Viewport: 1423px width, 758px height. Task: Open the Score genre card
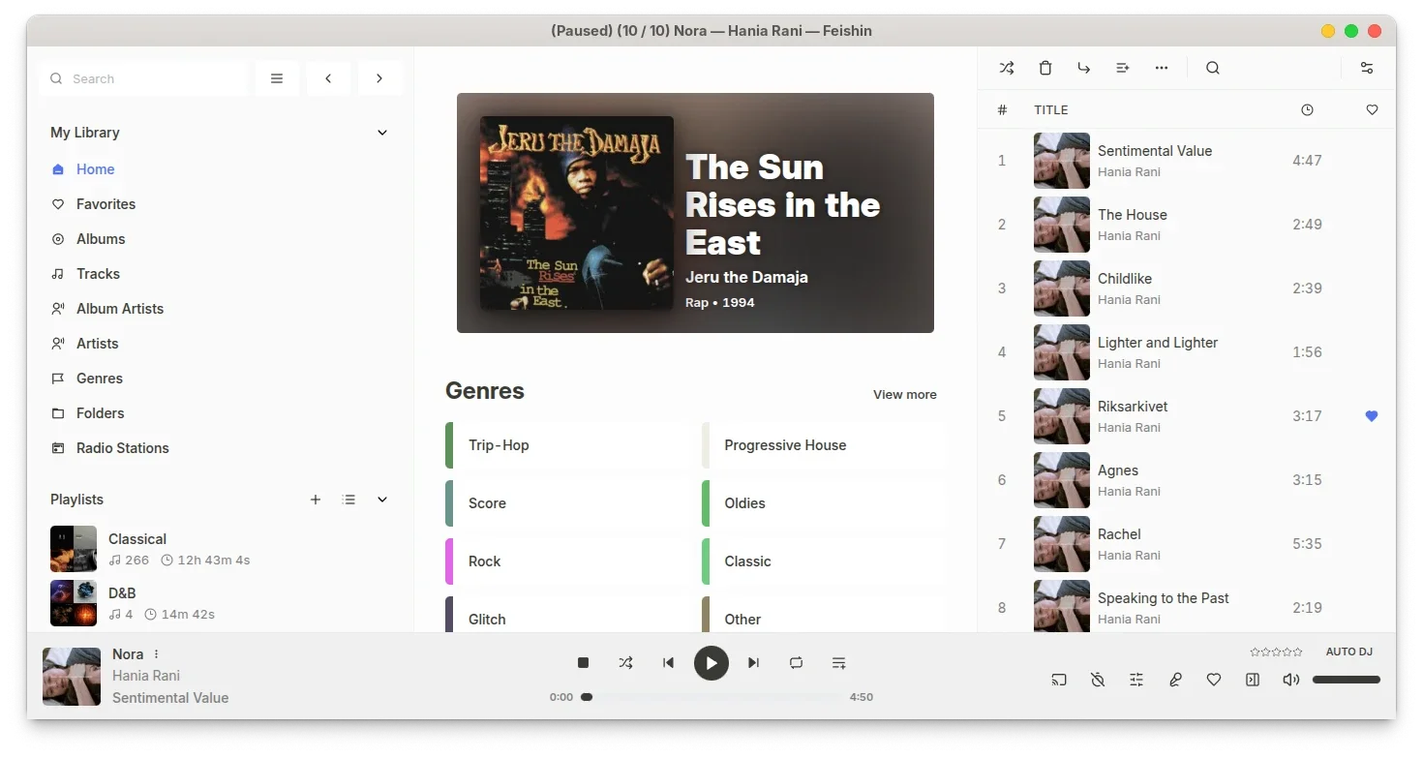tap(567, 503)
